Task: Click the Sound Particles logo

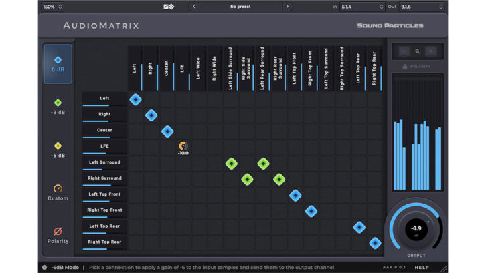Action: [390, 25]
